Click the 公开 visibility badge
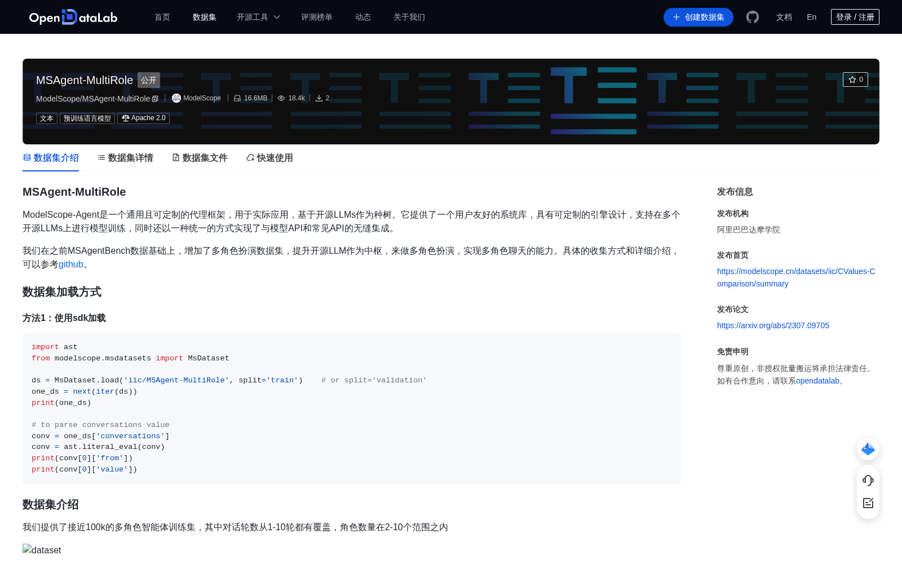Image resolution: width=902 pixels, height=564 pixels. pyautogui.click(x=149, y=80)
